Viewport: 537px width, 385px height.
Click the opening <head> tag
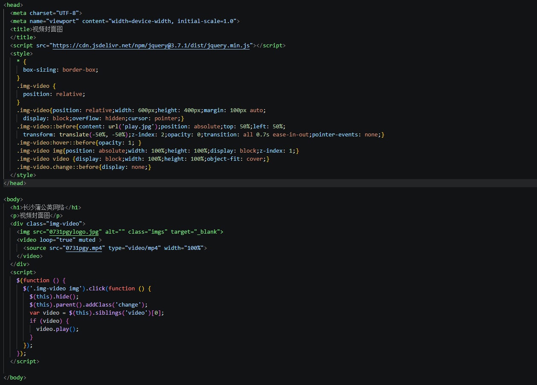point(13,5)
